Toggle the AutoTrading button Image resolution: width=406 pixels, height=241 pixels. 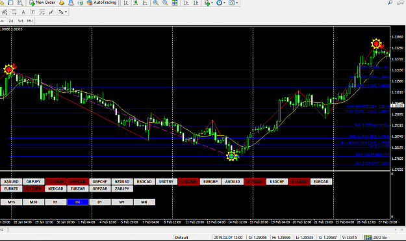click(101, 3)
